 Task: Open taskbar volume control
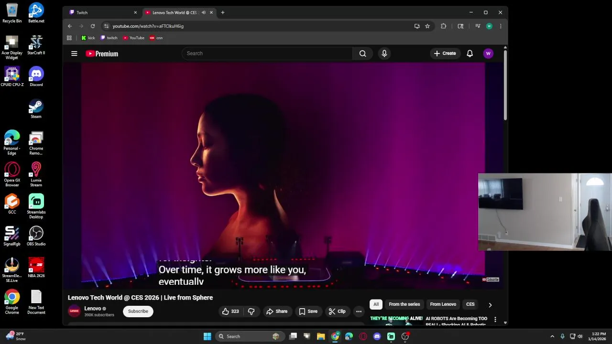tap(580, 336)
